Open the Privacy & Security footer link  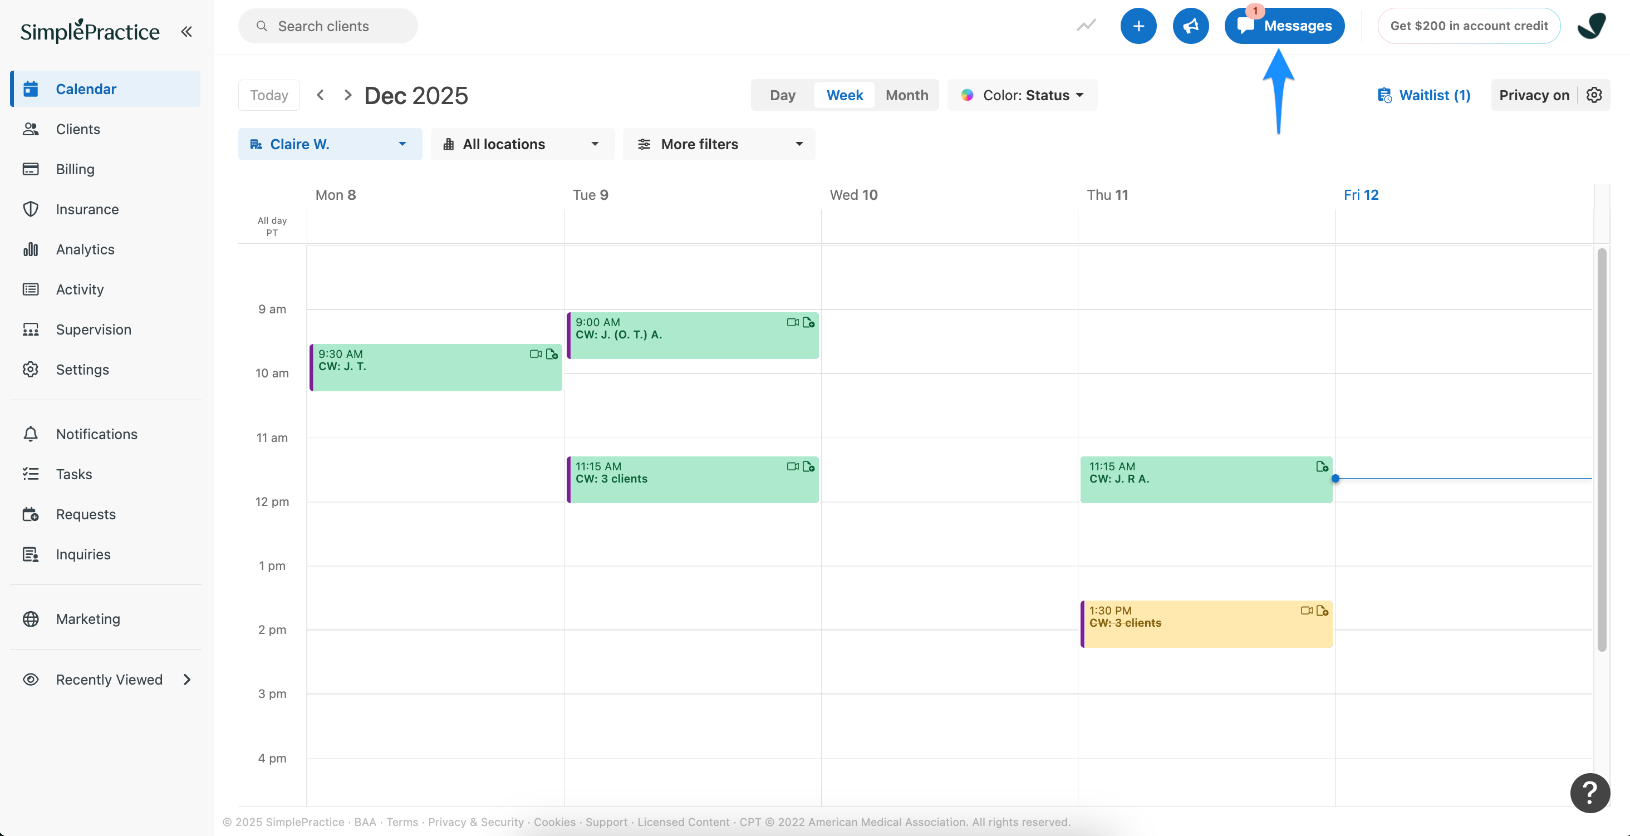point(476,822)
